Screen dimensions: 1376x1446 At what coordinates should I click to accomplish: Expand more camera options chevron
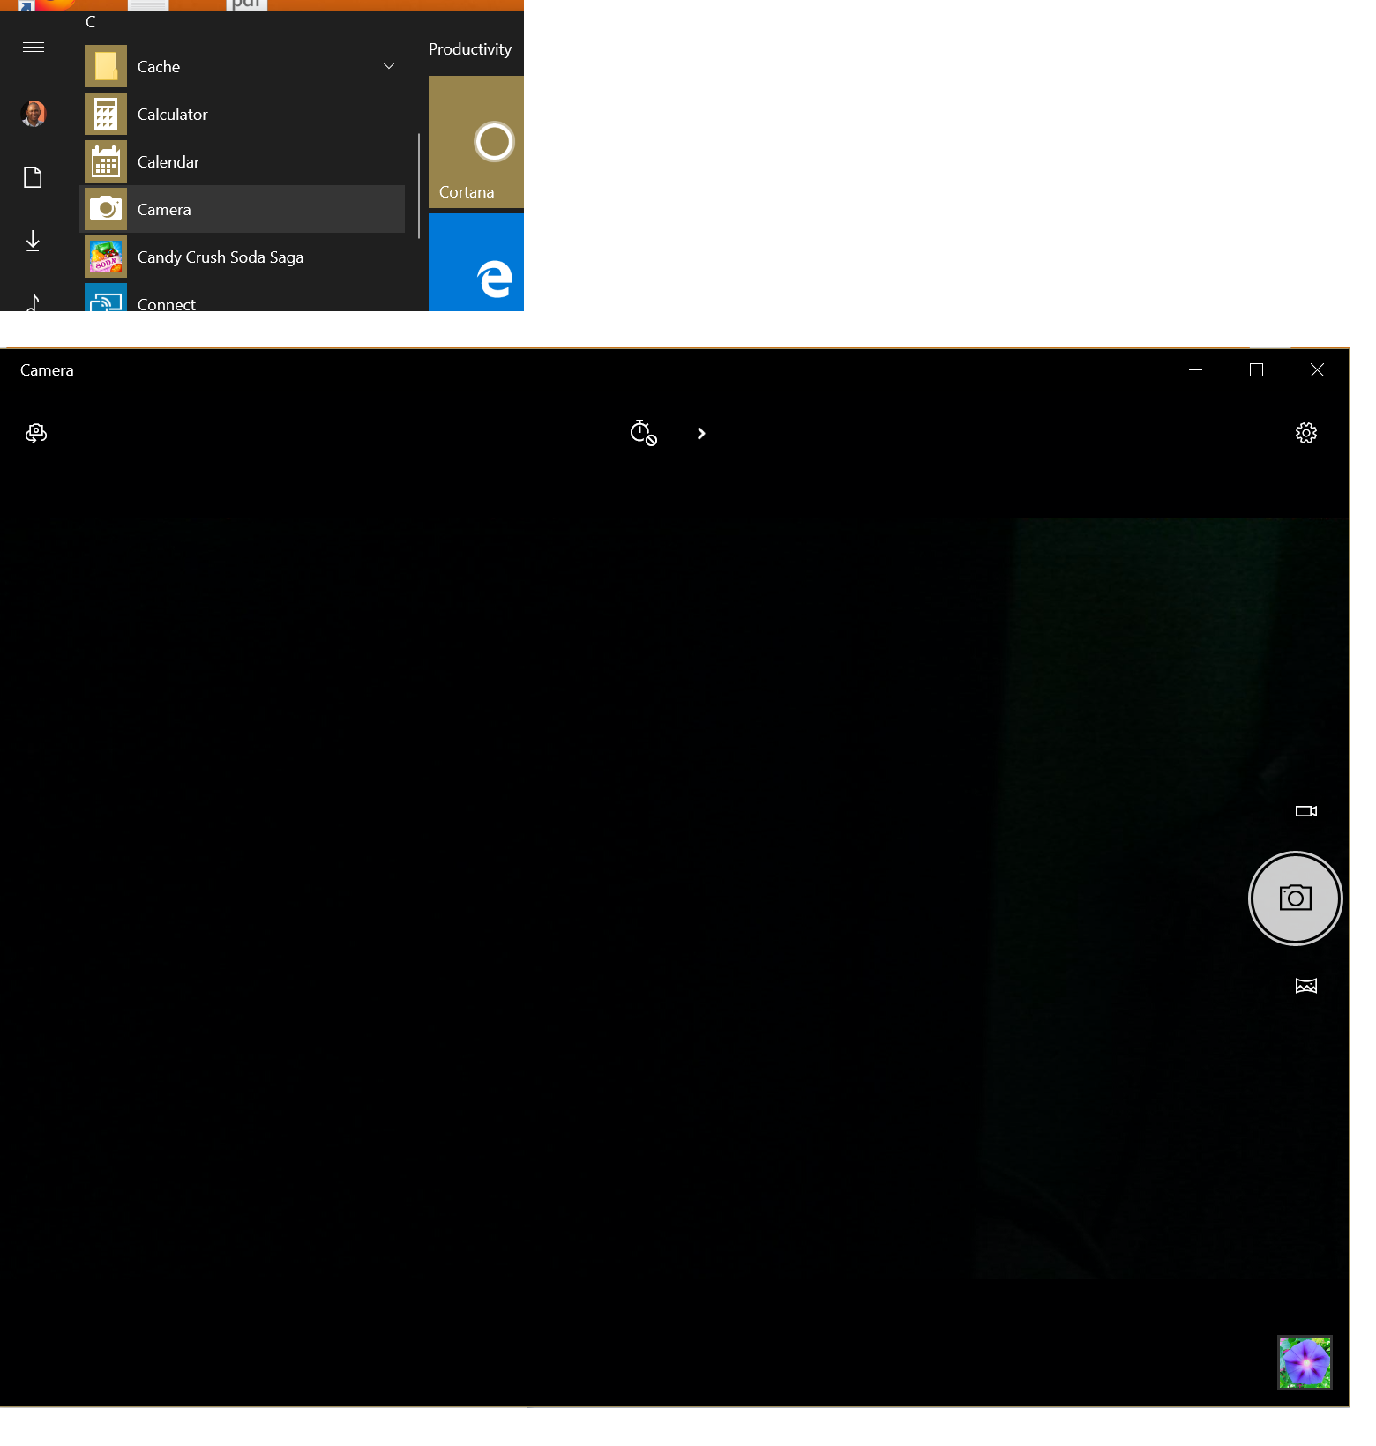(x=701, y=434)
